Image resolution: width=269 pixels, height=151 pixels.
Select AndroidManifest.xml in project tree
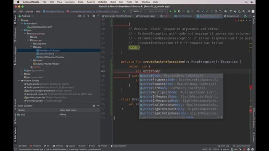coord(41,27)
